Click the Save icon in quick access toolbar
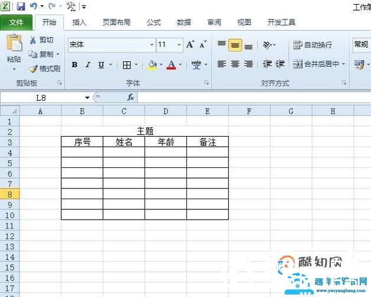This screenshot has height=297, width=371. (21, 6)
